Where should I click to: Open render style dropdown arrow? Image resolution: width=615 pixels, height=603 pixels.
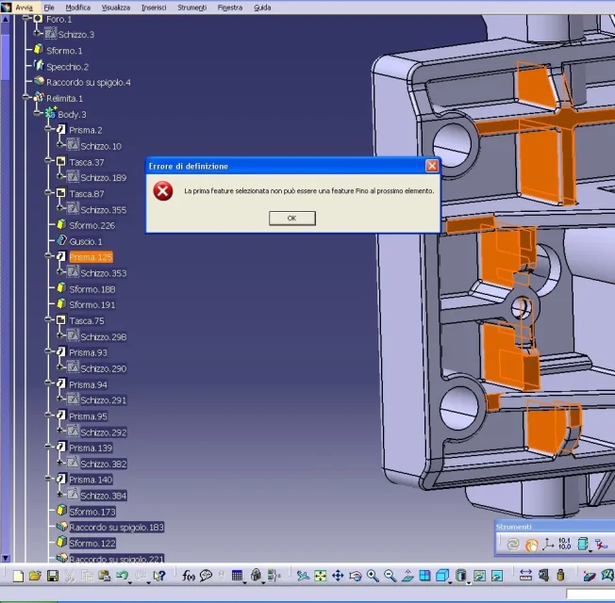tap(469, 583)
